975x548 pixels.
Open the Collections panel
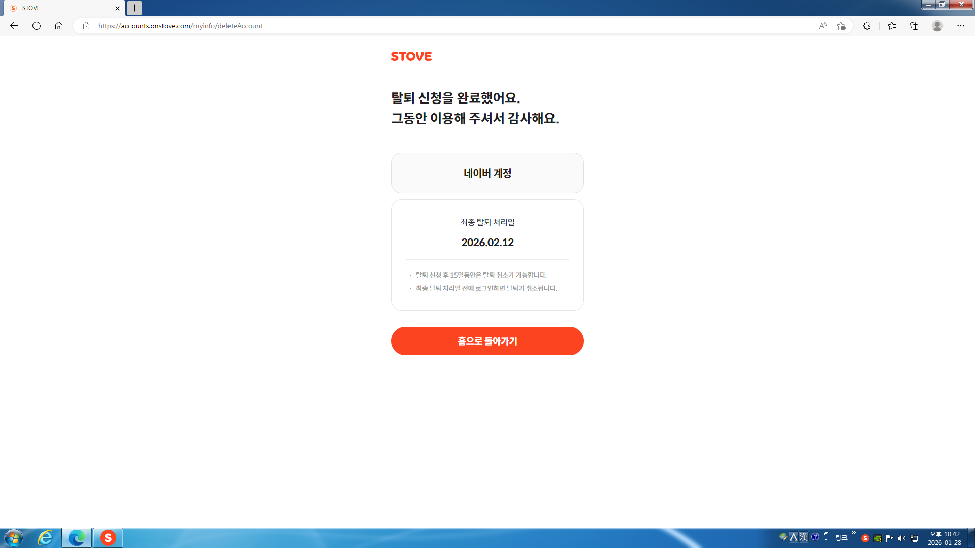click(x=914, y=26)
